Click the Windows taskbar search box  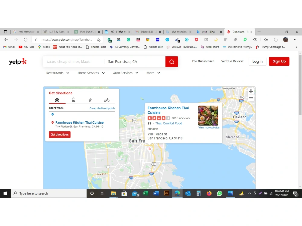pos(49,193)
